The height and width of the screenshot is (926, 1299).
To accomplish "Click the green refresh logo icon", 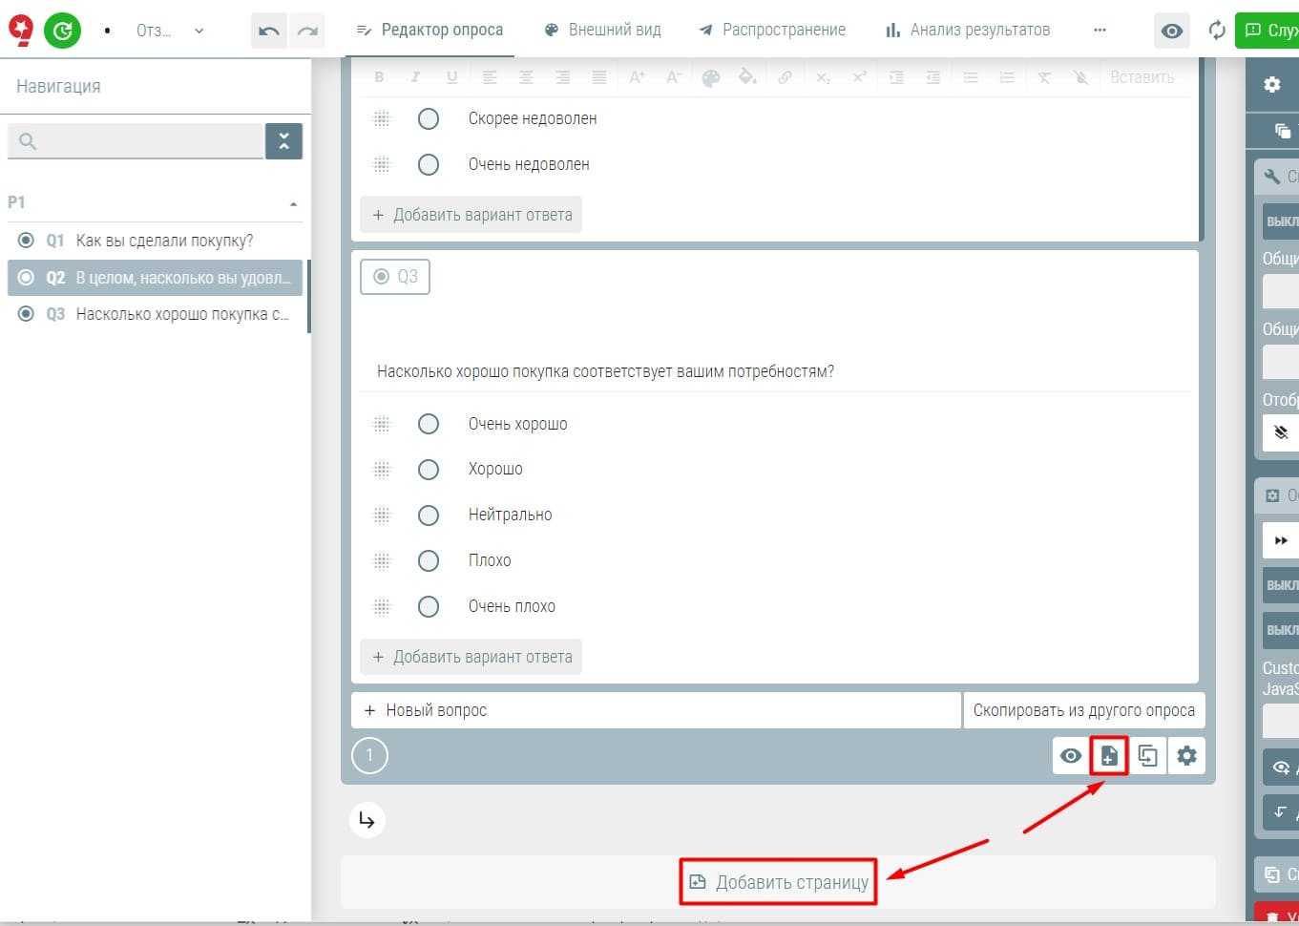I will tap(62, 31).
